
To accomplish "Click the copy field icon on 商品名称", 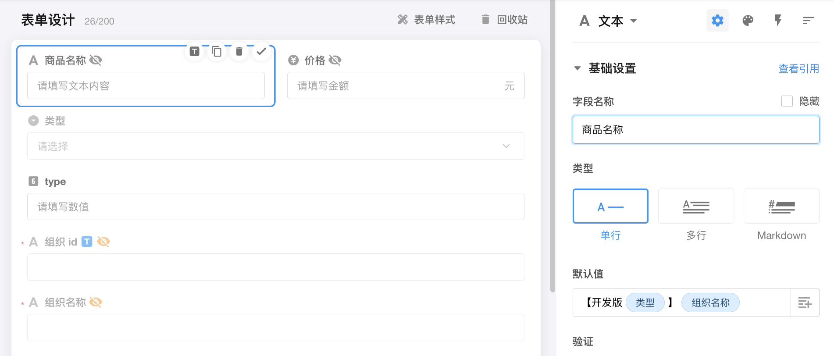I will coord(217,52).
